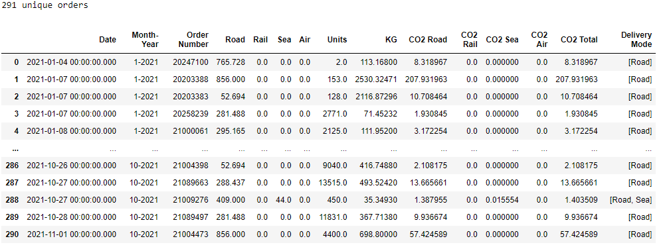665x251 pixels.
Task: Select order number 20247100
Action: (x=191, y=62)
